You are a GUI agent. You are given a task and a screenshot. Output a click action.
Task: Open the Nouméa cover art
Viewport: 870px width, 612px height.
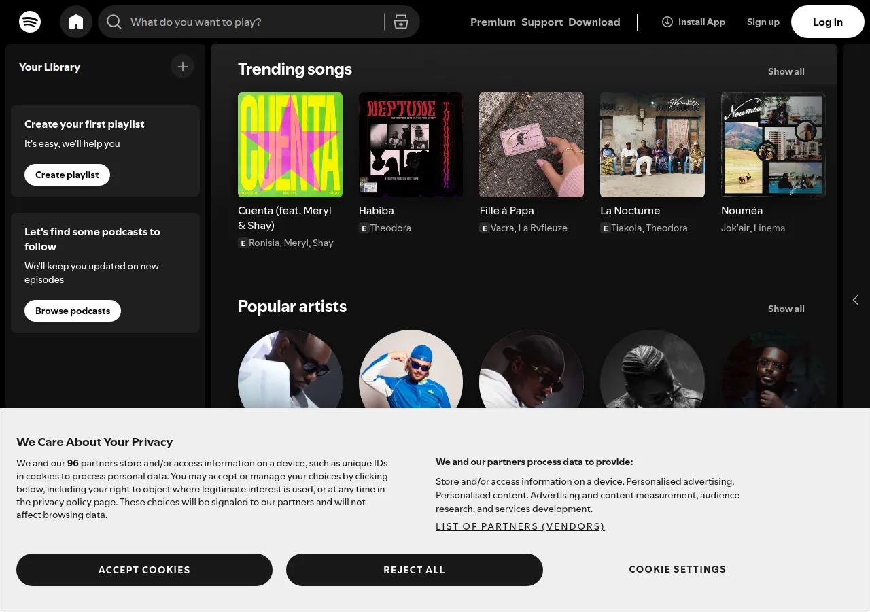773,145
